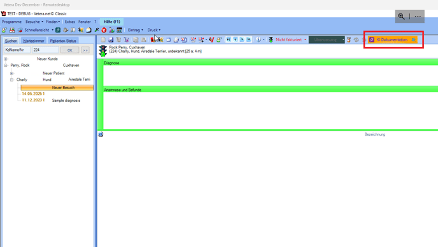This screenshot has width=438, height=247.
Task: Click the green square P icon
Action: click(x=58, y=30)
